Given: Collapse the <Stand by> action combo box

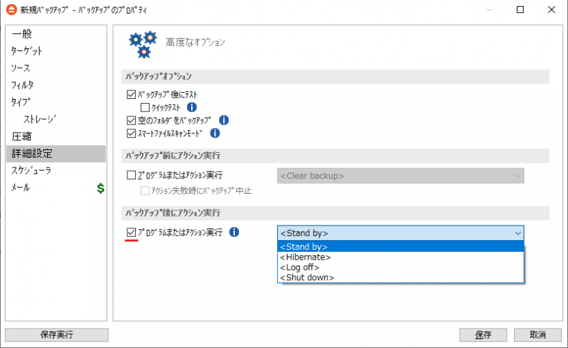Looking at the screenshot, I should pyautogui.click(x=400, y=233).
